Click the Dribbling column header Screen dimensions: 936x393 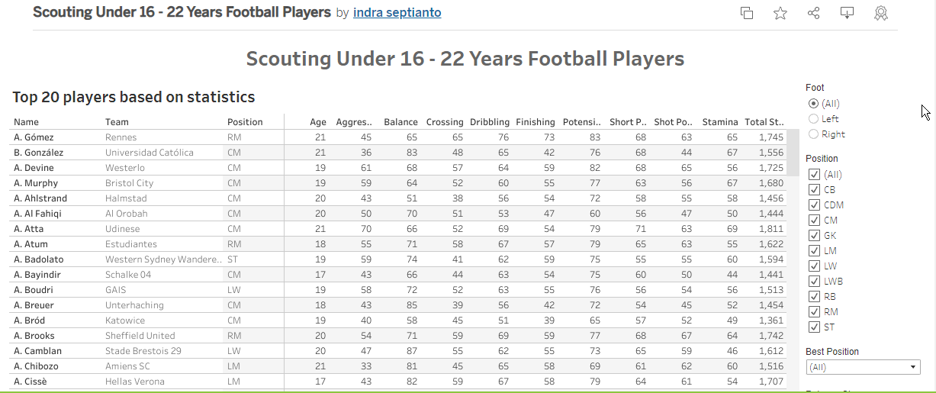pyautogui.click(x=489, y=122)
